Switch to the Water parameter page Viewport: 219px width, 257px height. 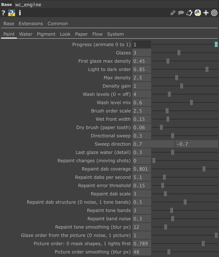pyautogui.click(x=26, y=34)
